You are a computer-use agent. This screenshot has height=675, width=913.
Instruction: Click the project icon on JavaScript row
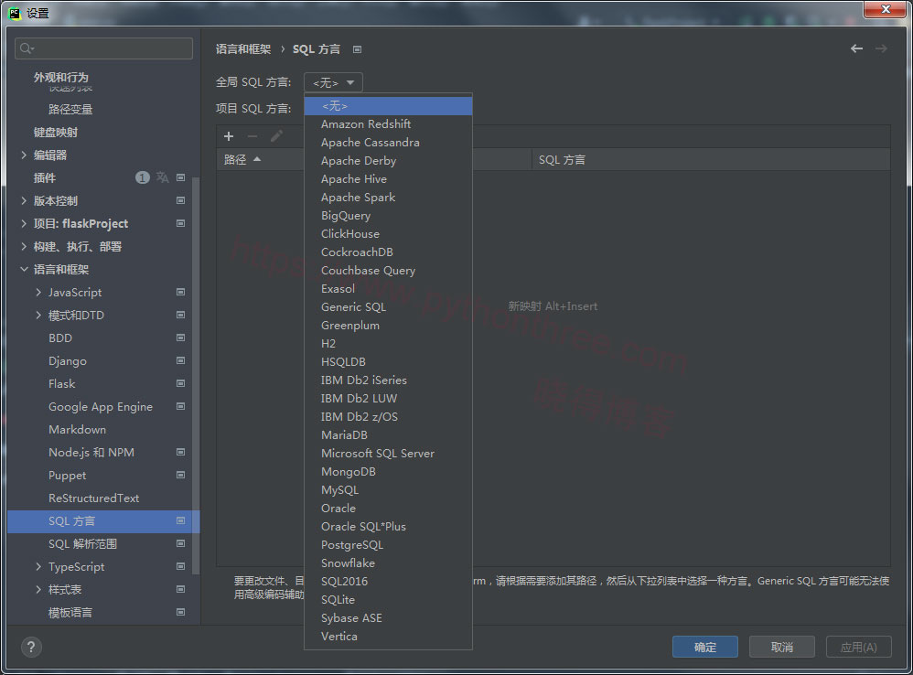click(x=180, y=292)
